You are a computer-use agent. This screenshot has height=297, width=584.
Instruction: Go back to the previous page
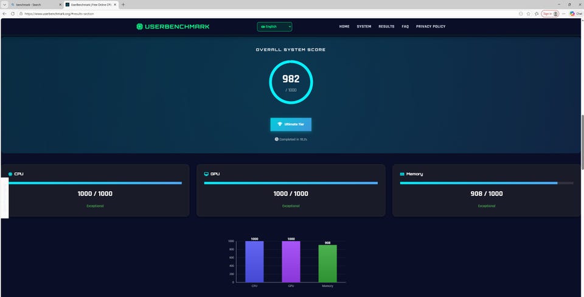4,13
